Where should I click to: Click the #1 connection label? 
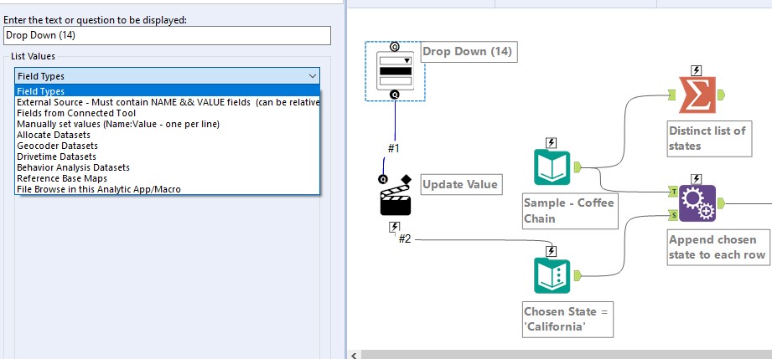point(393,148)
